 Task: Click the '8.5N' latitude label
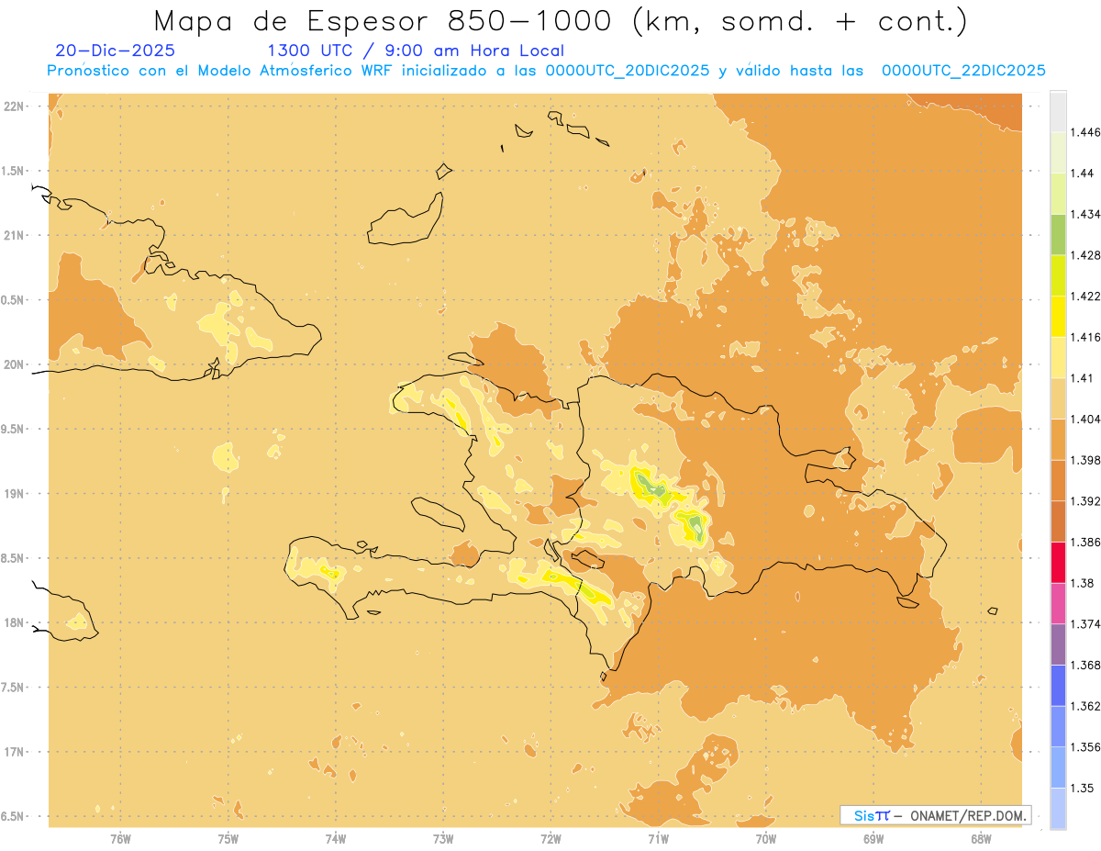13,558
